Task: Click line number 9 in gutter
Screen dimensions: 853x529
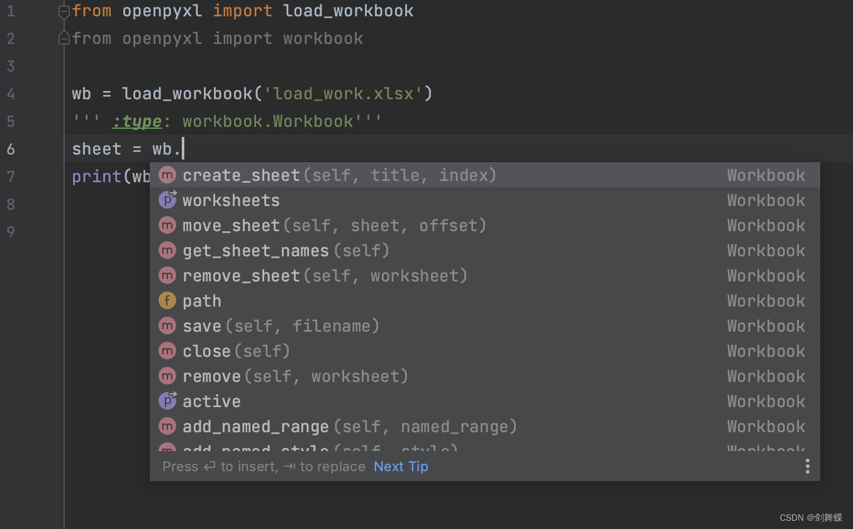Action: point(11,232)
